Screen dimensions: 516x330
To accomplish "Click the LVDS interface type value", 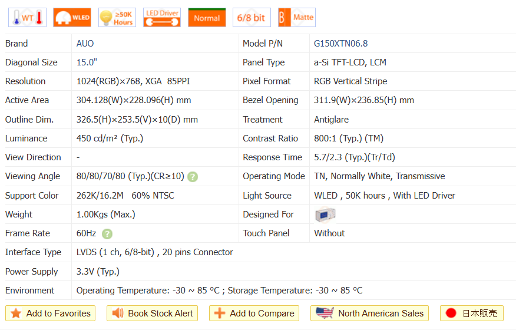I will tap(154, 252).
